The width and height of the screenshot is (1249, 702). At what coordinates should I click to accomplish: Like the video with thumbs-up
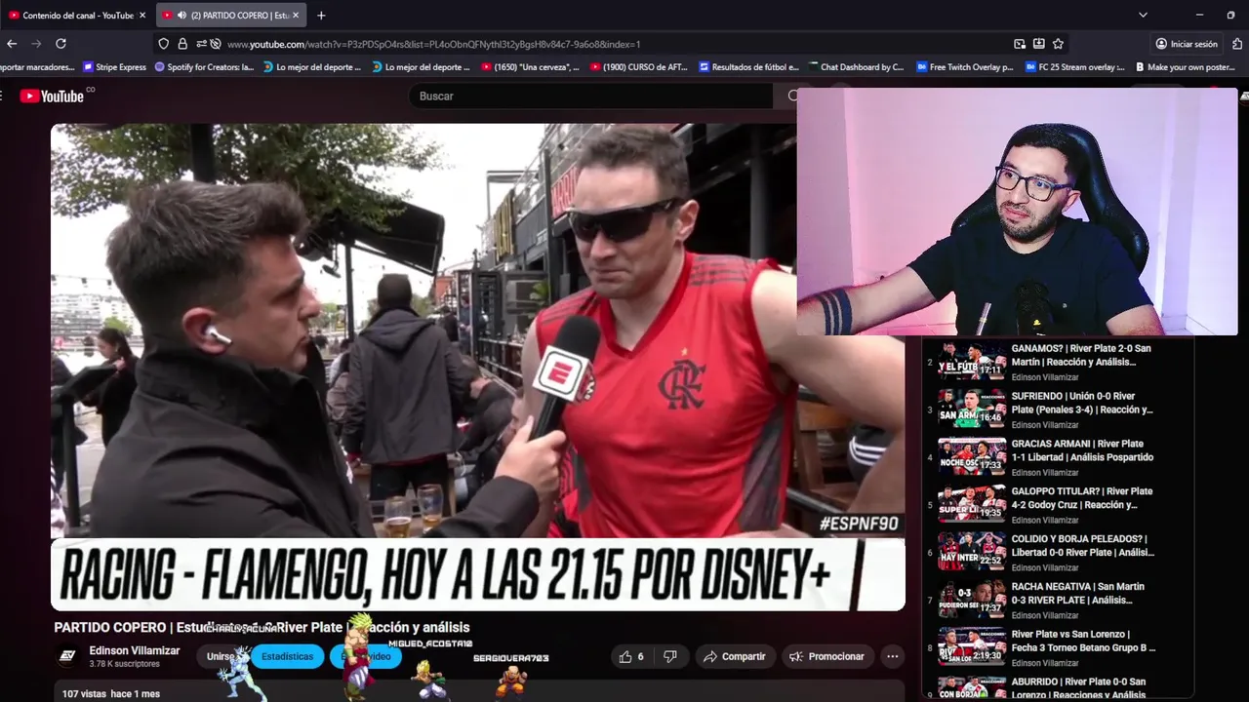click(x=631, y=656)
